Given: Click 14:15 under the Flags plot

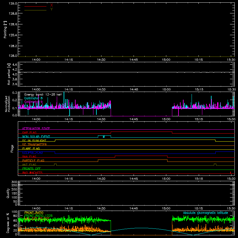Looking at the screenshot, I should click(x=69, y=179).
